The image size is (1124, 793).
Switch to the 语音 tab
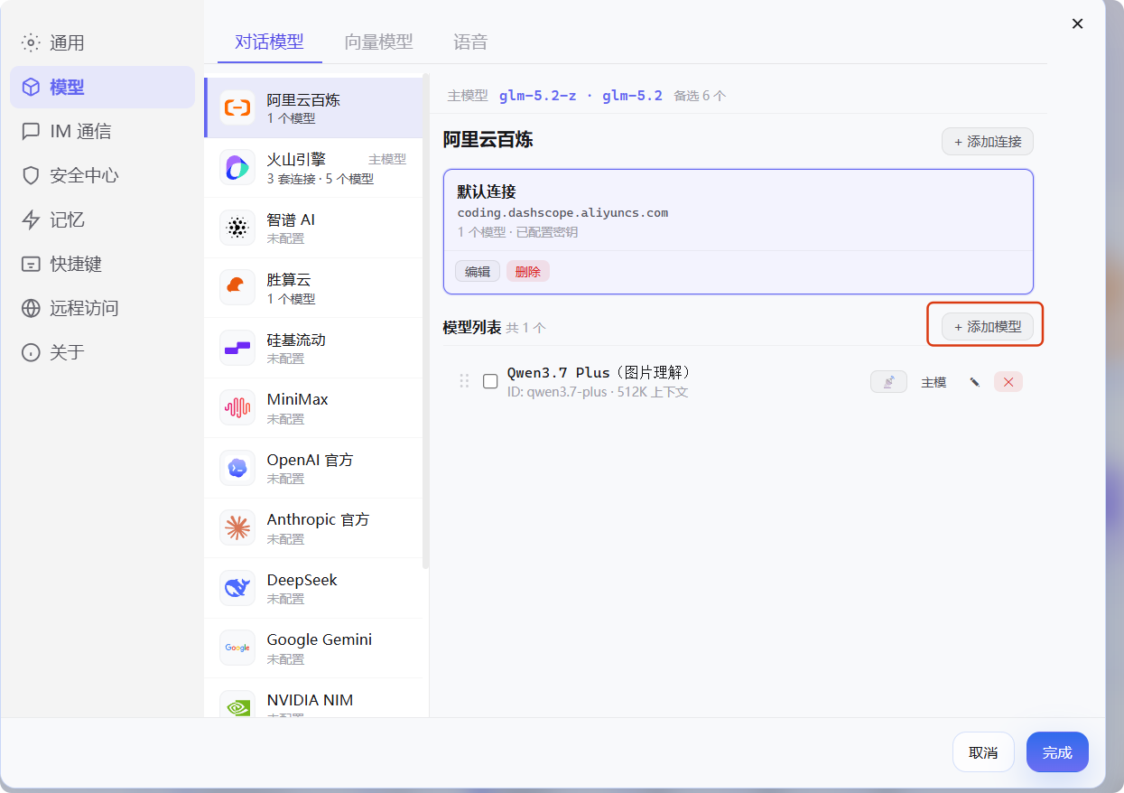(470, 42)
